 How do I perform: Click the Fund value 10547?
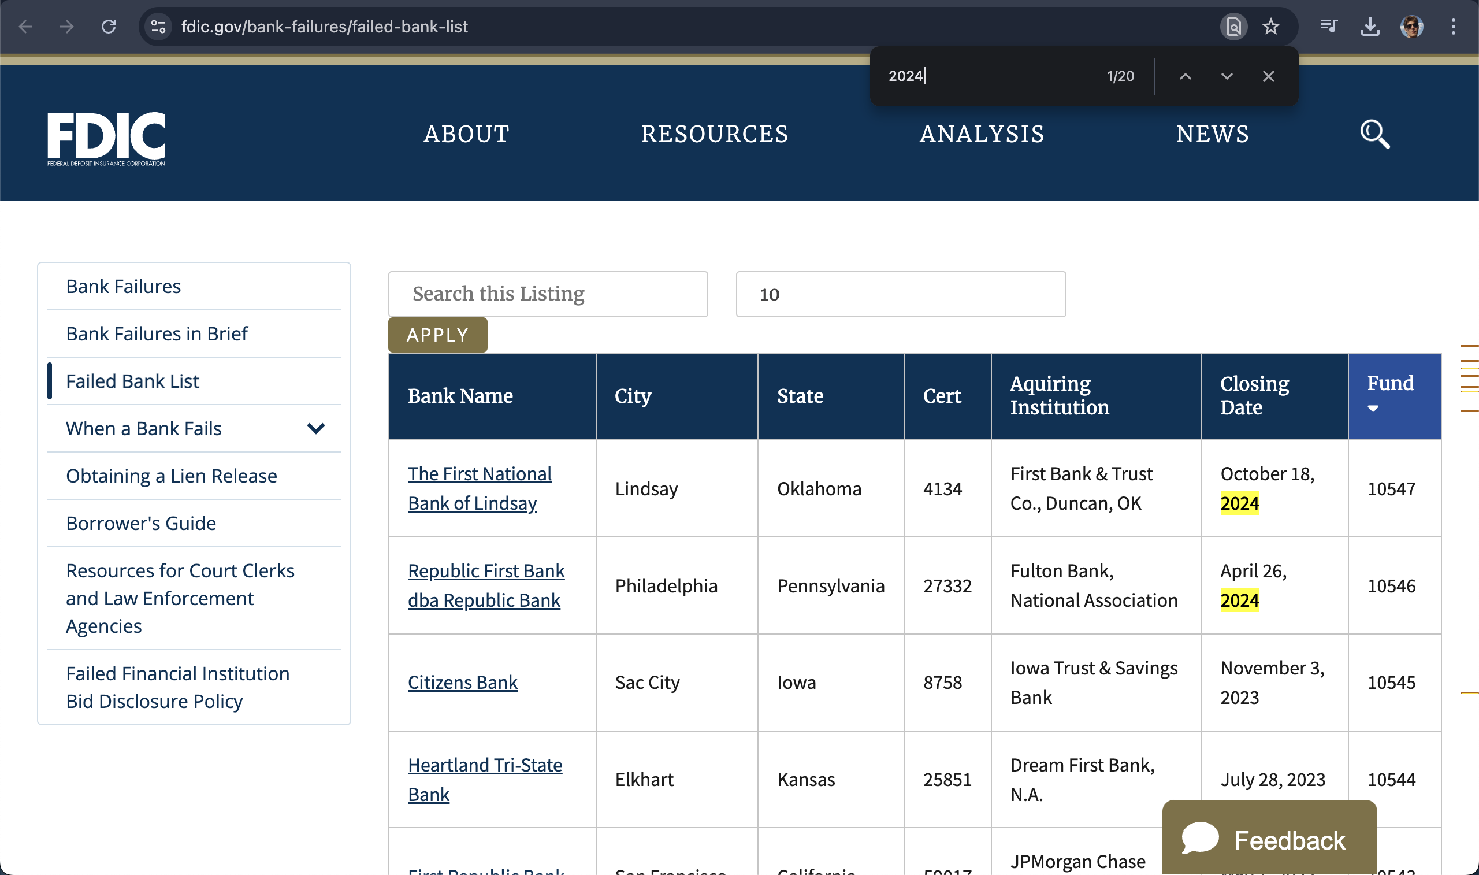point(1391,488)
